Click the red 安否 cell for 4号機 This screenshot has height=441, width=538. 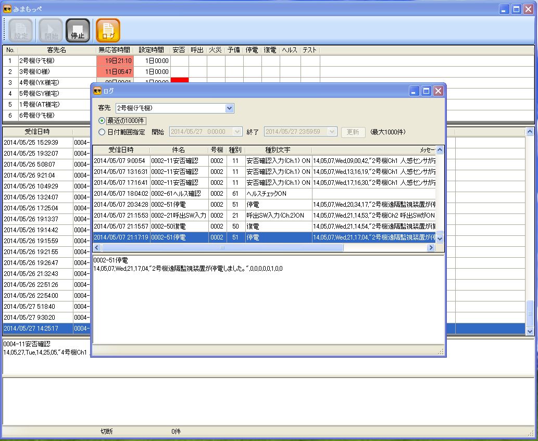pyautogui.click(x=180, y=81)
